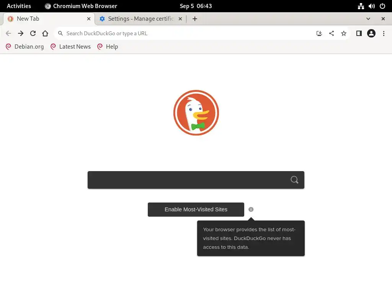Reload the current page
392x294 pixels.
pyautogui.click(x=33, y=33)
